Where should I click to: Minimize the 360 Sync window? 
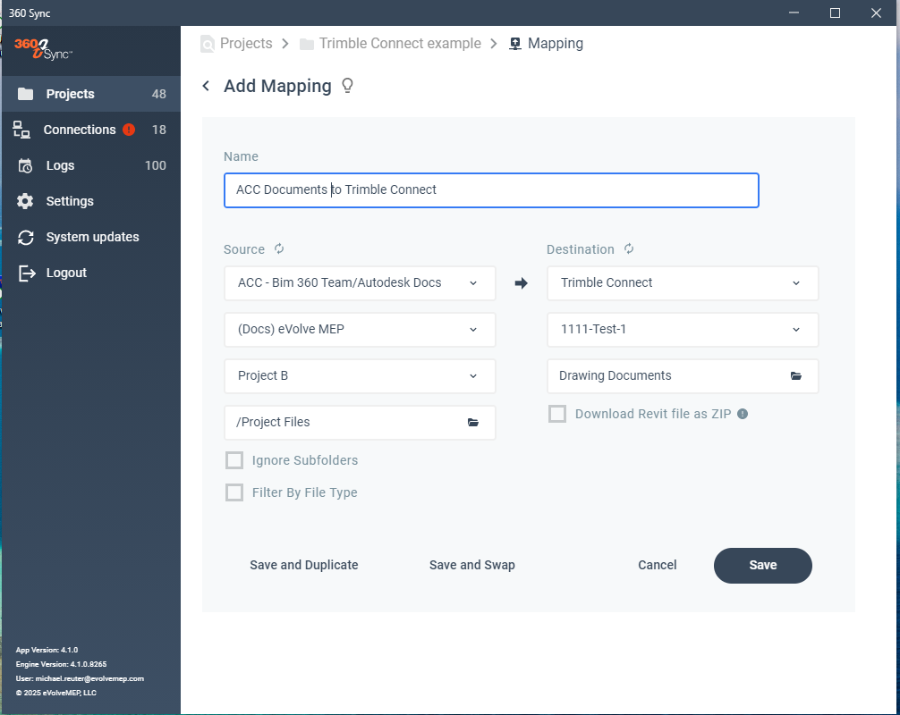pyautogui.click(x=794, y=13)
